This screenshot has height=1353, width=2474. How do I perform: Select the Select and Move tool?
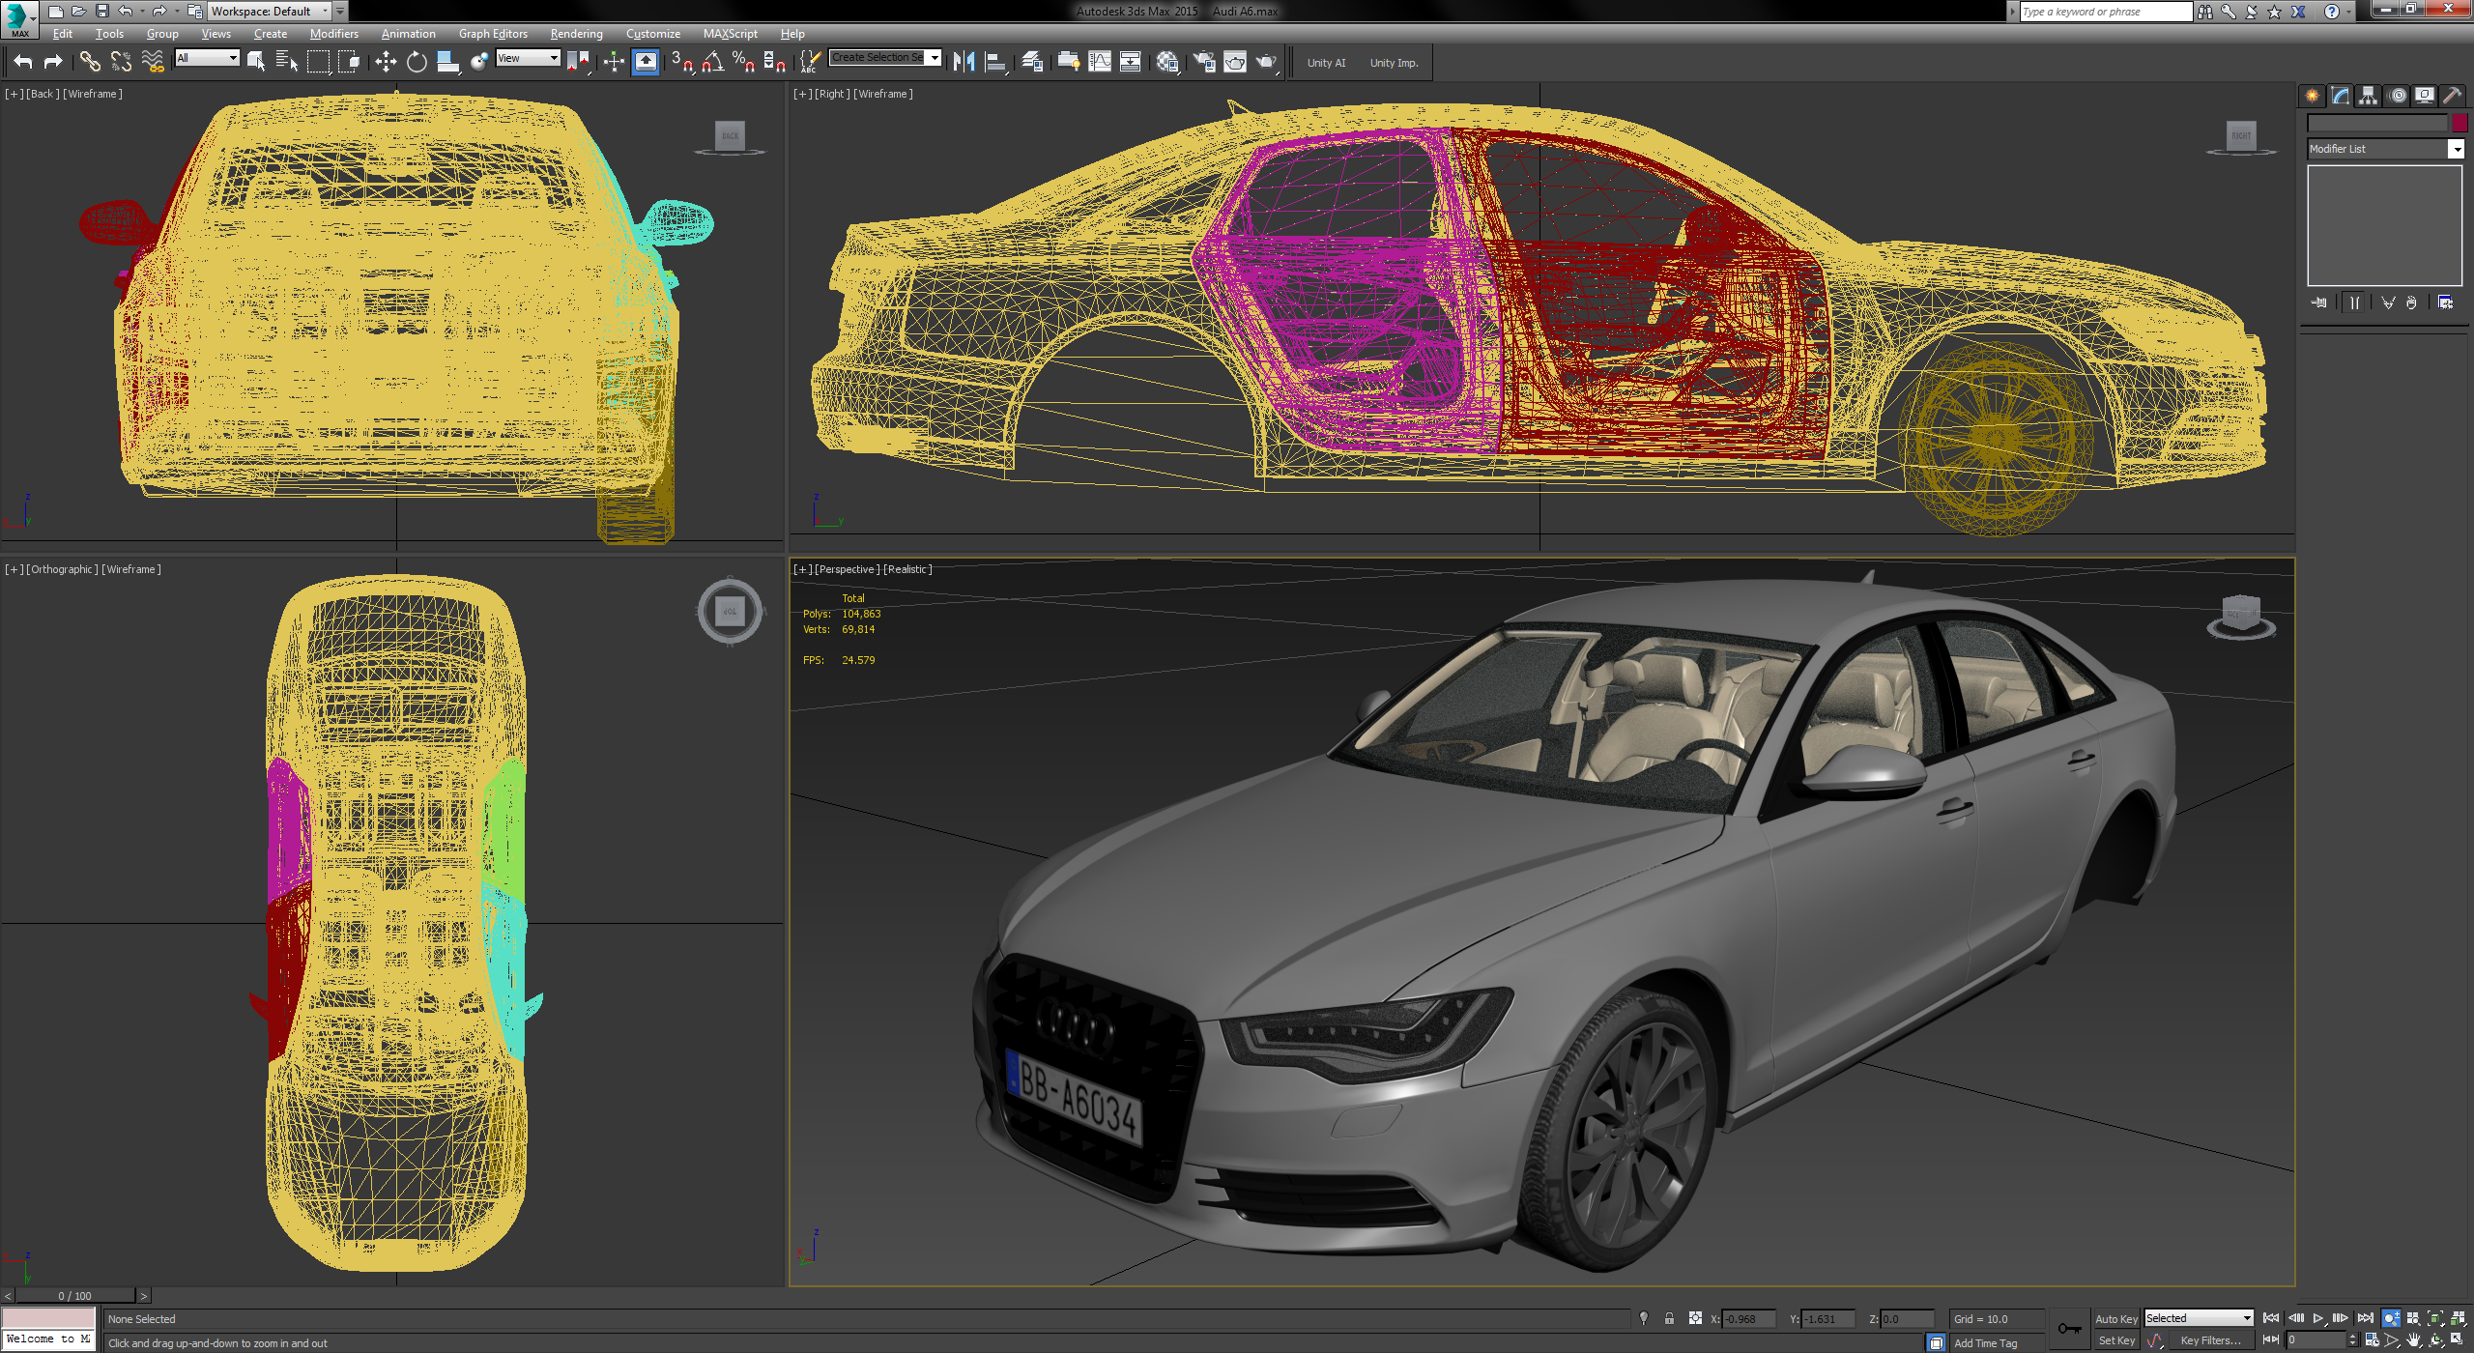coord(385,62)
